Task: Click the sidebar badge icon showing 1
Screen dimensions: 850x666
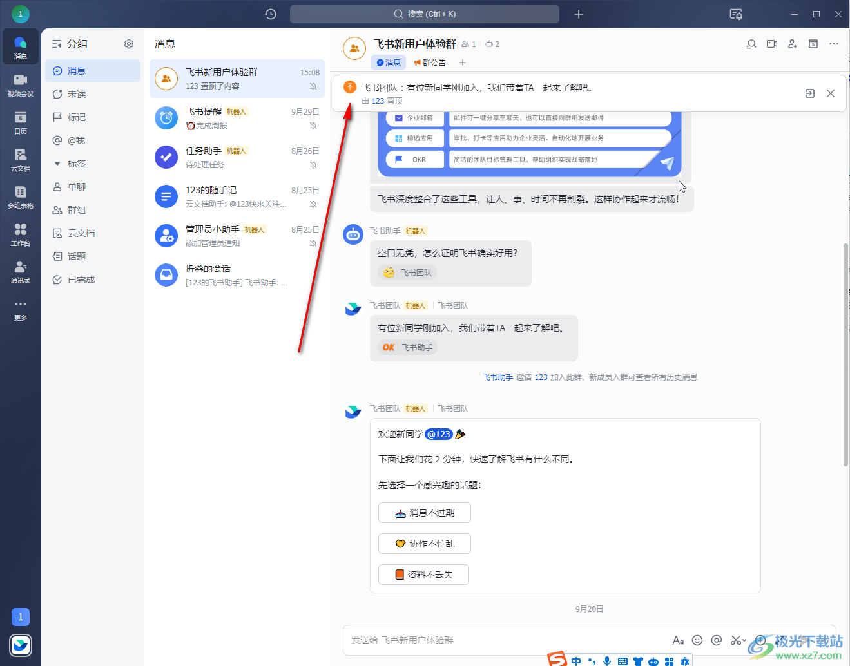Action: point(21,617)
